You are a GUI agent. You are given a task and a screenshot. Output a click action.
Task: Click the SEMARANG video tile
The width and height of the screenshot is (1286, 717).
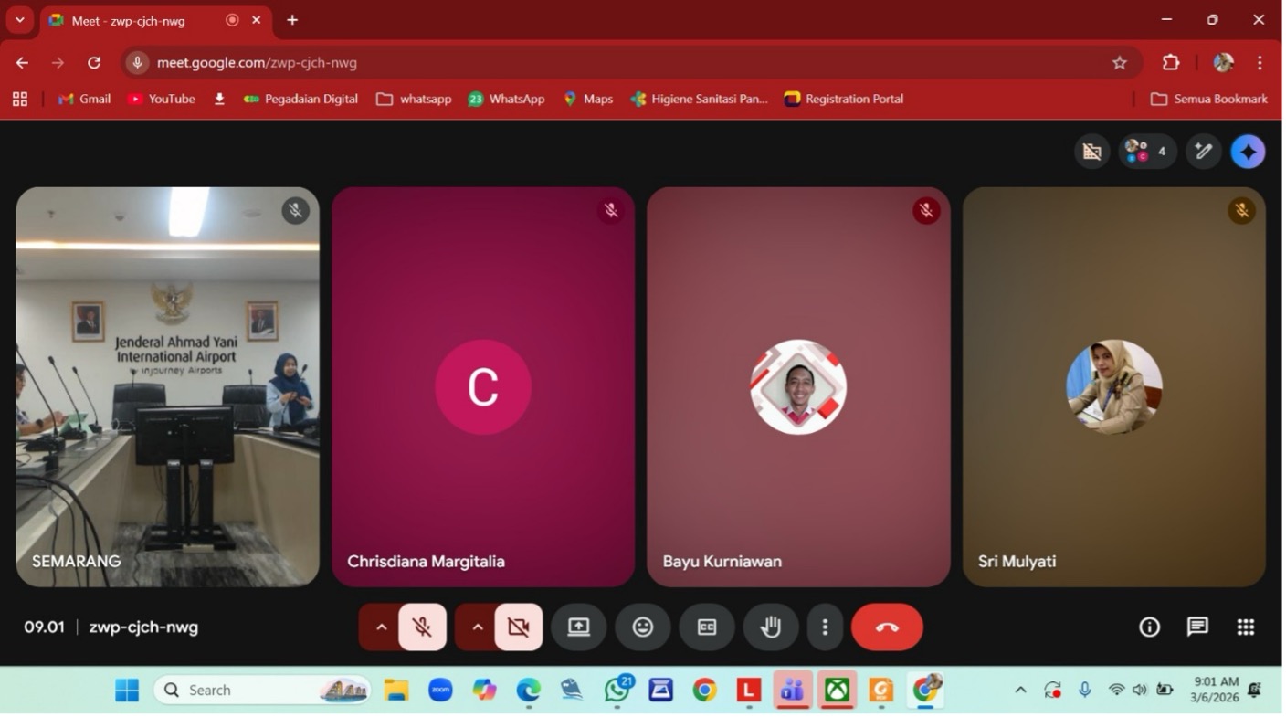[x=168, y=386]
